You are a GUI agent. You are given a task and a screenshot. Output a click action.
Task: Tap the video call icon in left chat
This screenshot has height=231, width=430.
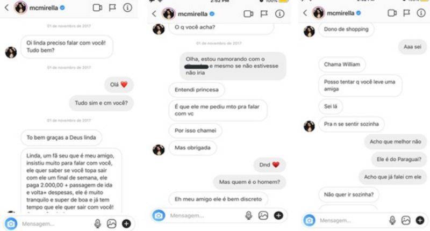tap(98, 8)
